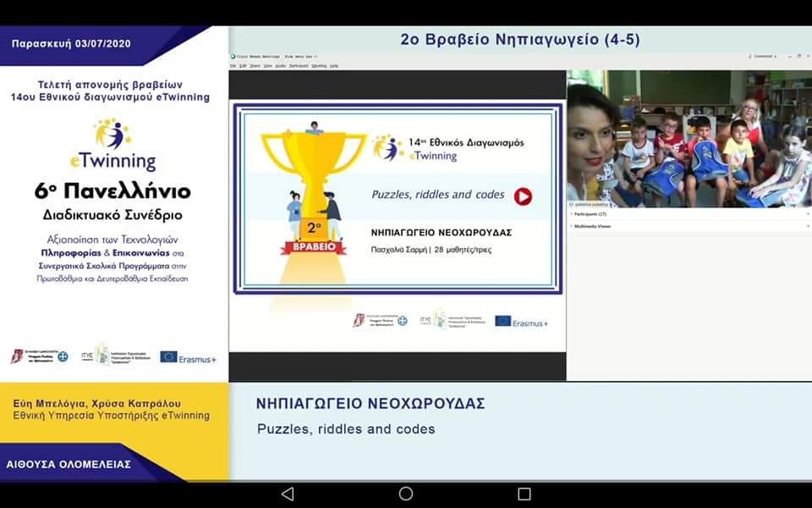The height and width of the screenshot is (508, 812).
Task: Open the Share menu in Webex
Action: coord(255,66)
